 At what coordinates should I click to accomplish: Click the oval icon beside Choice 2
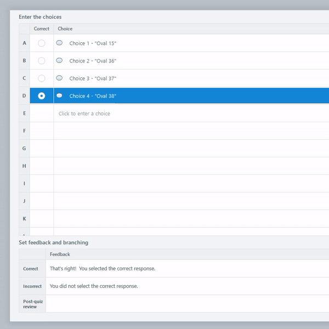click(59, 60)
